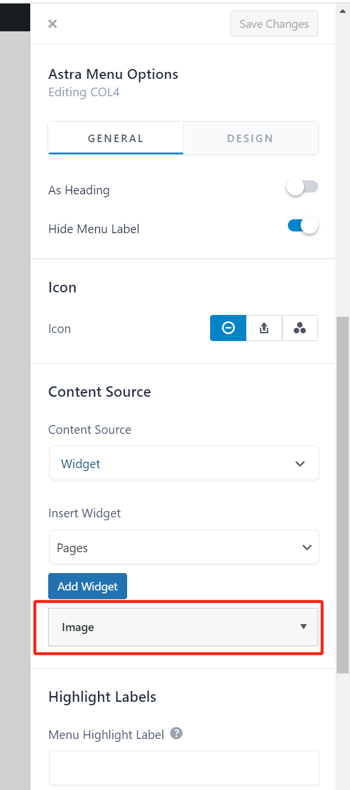Screen dimensions: 350x790
Task: Open the highlighted Image widget selector
Action: [183, 627]
